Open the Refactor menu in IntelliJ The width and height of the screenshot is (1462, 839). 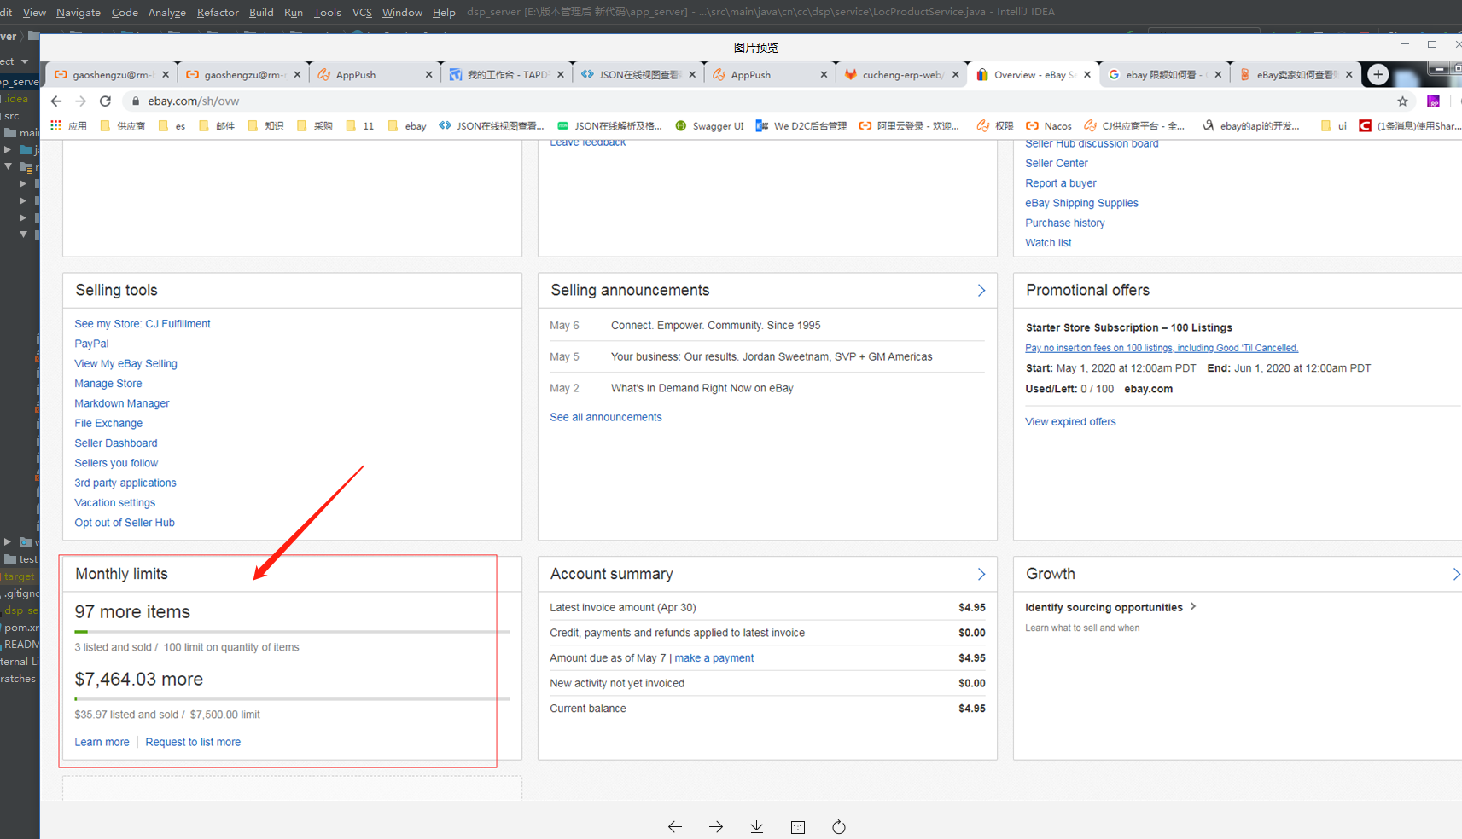pos(218,12)
